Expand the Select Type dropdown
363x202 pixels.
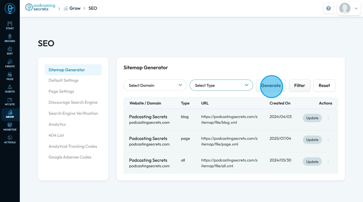click(221, 85)
